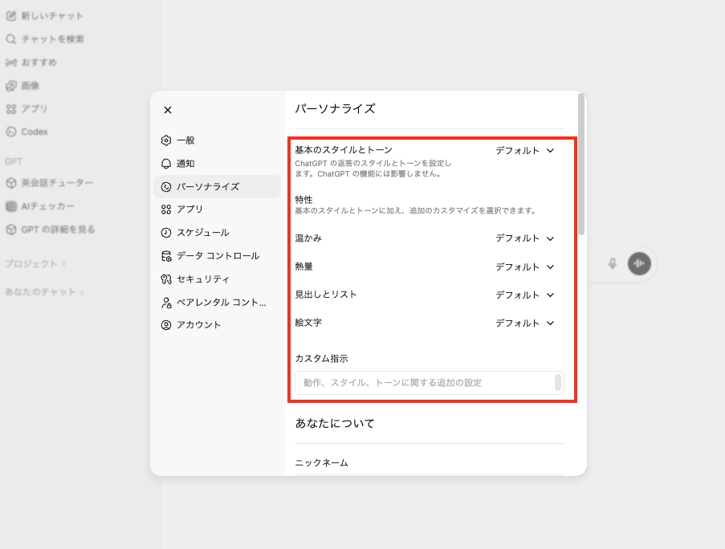Expand プロジェクト section in left sidebar
The height and width of the screenshot is (549, 725).
coord(35,263)
